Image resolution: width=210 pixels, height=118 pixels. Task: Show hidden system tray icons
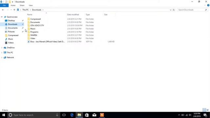[179, 115]
